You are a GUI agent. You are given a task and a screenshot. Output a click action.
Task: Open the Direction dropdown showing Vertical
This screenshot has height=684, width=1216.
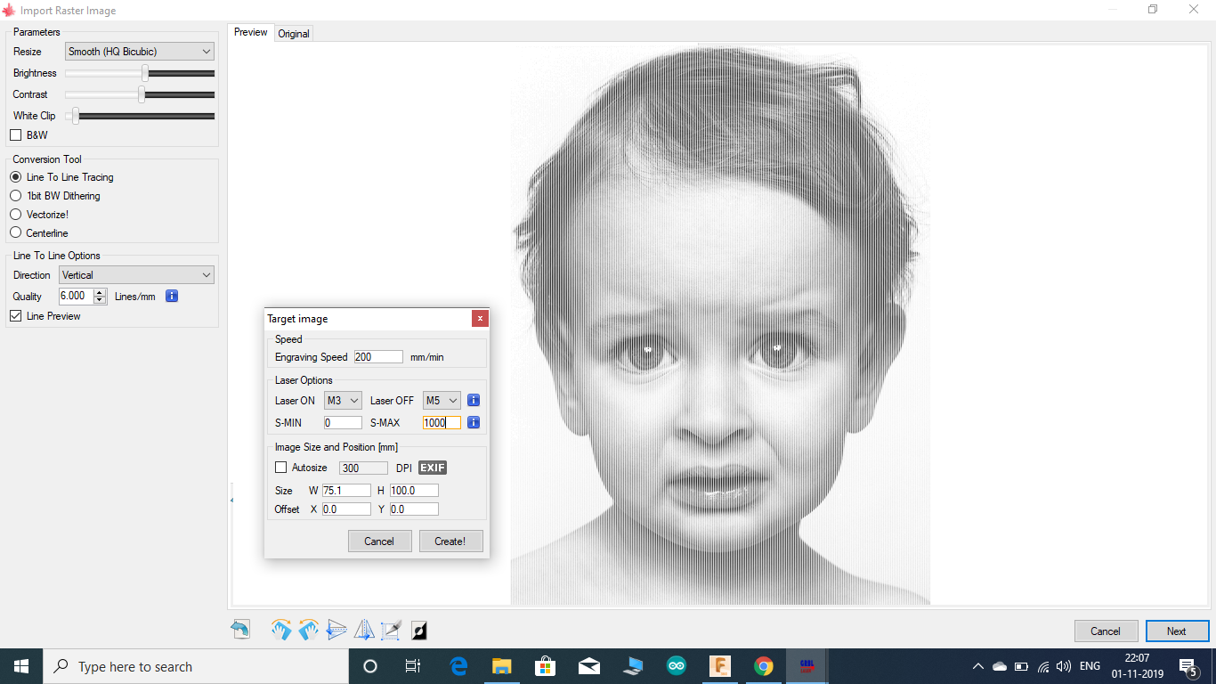pyautogui.click(x=136, y=274)
